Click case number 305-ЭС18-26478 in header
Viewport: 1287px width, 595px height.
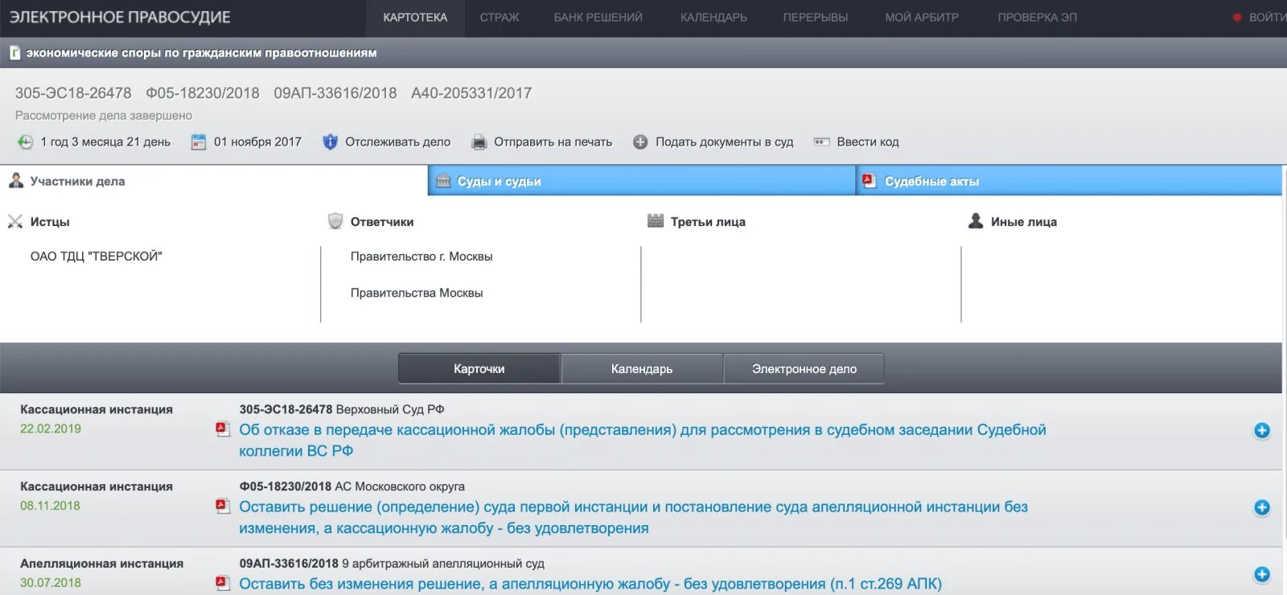(x=73, y=93)
